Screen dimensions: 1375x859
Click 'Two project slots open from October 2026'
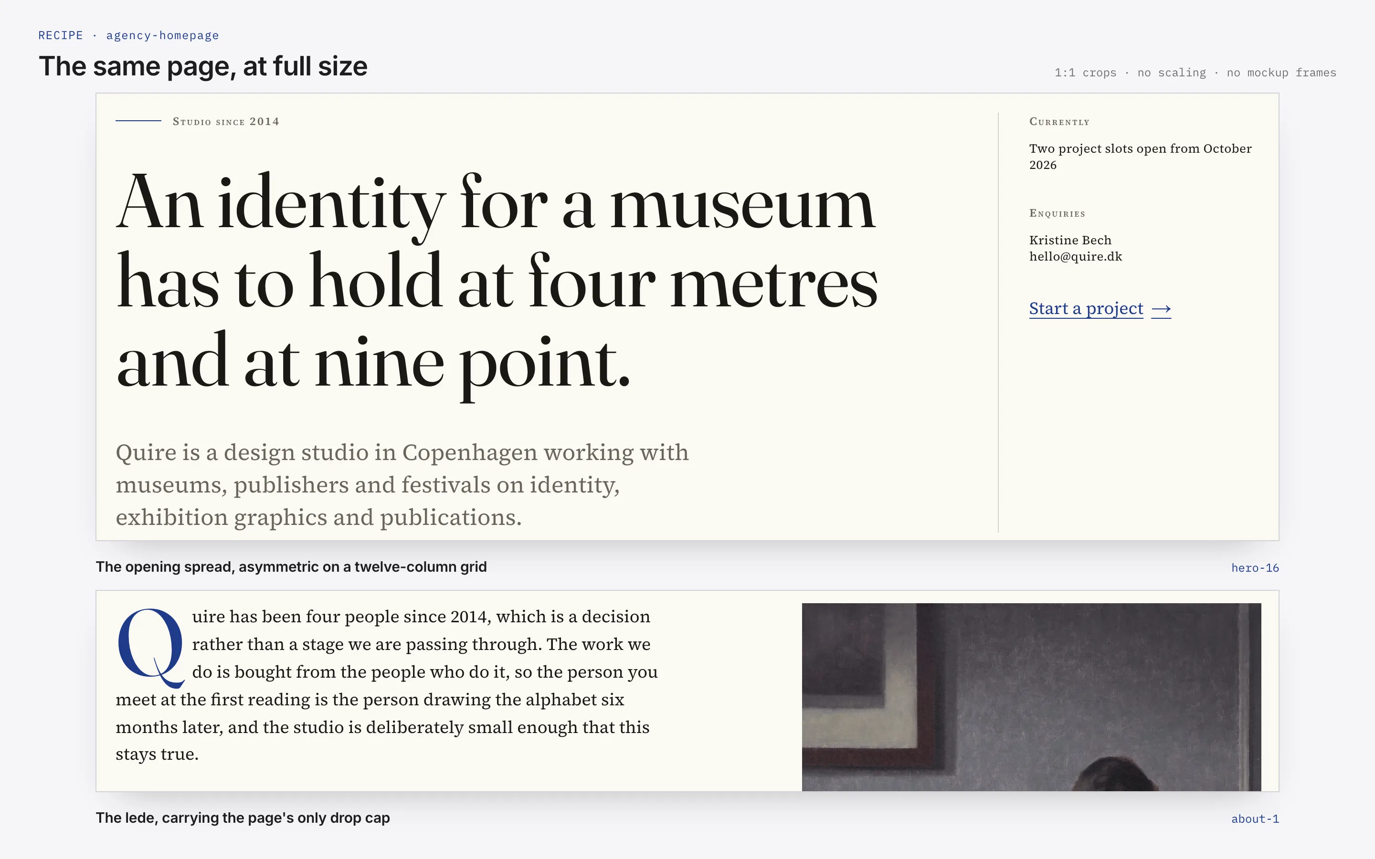tap(1140, 157)
